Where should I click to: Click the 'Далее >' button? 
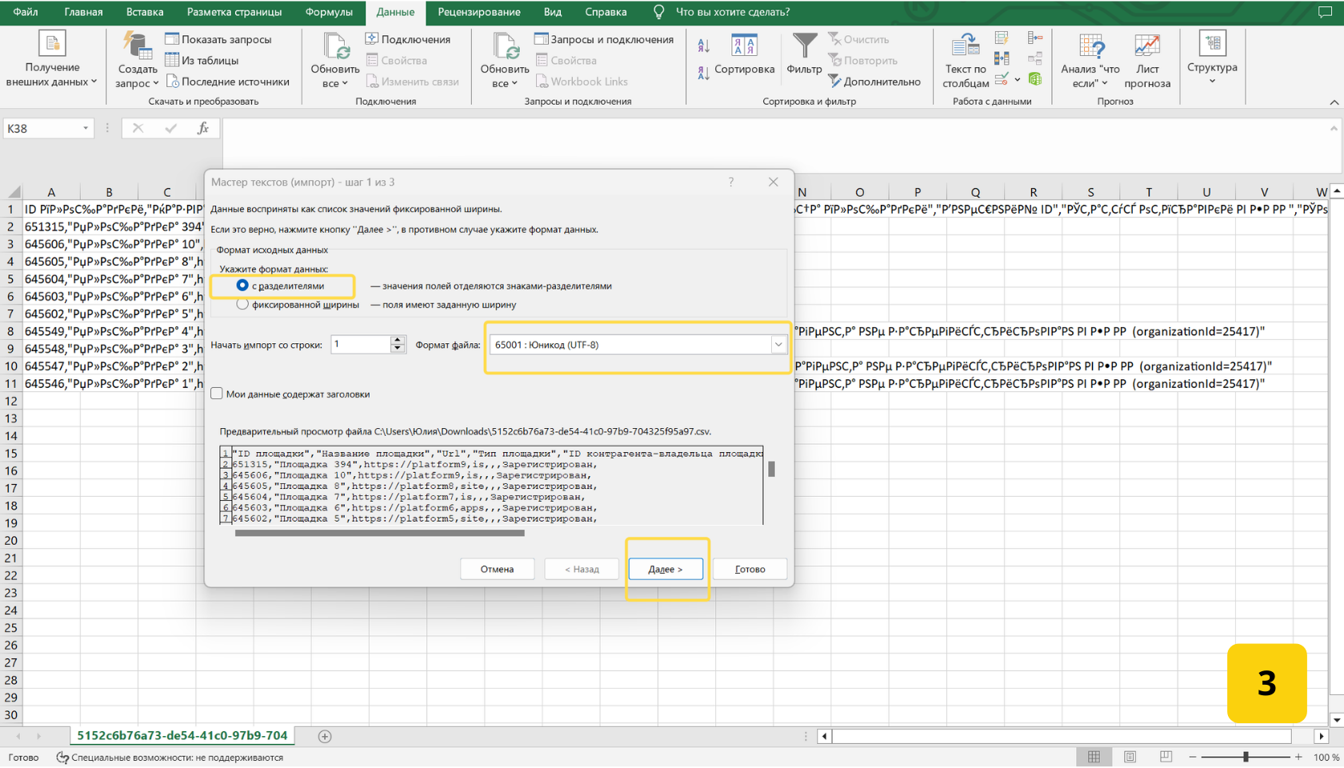coord(665,569)
